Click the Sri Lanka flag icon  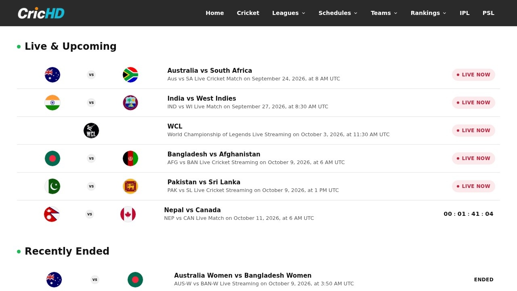[130, 186]
